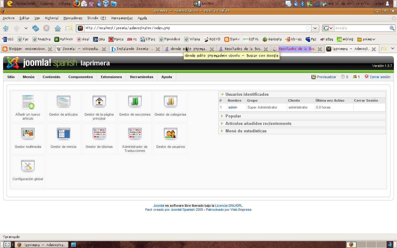Reload the current page
Viewport: 397px width, 248px height.
pos(36,28)
